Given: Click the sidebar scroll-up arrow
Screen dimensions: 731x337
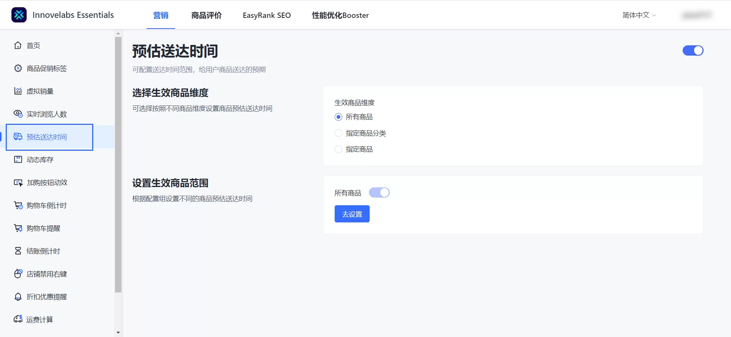Looking at the screenshot, I should pos(118,34).
